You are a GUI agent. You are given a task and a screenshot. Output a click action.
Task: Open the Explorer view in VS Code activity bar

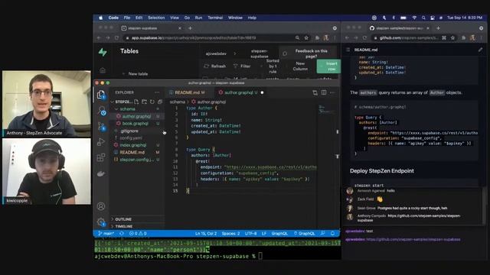point(101,95)
